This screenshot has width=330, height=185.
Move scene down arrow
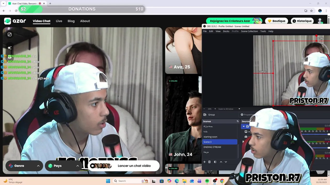226,162
